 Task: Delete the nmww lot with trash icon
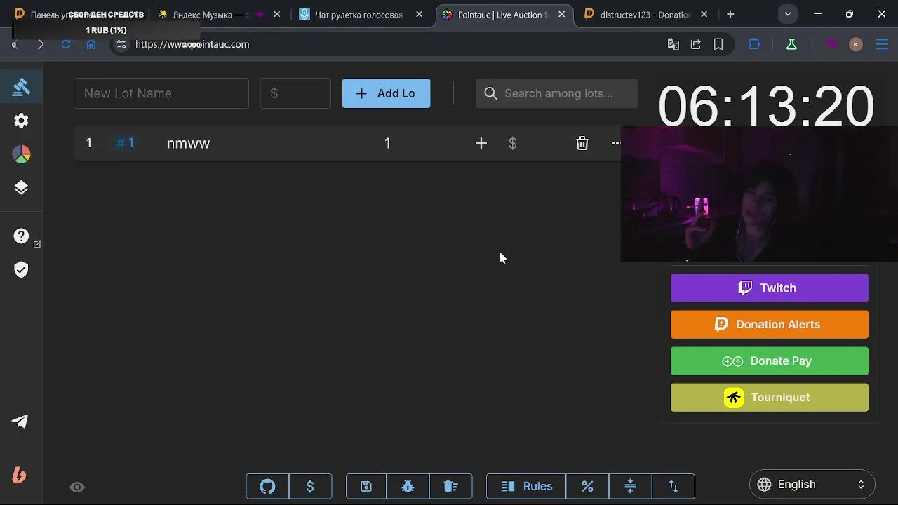tap(582, 143)
